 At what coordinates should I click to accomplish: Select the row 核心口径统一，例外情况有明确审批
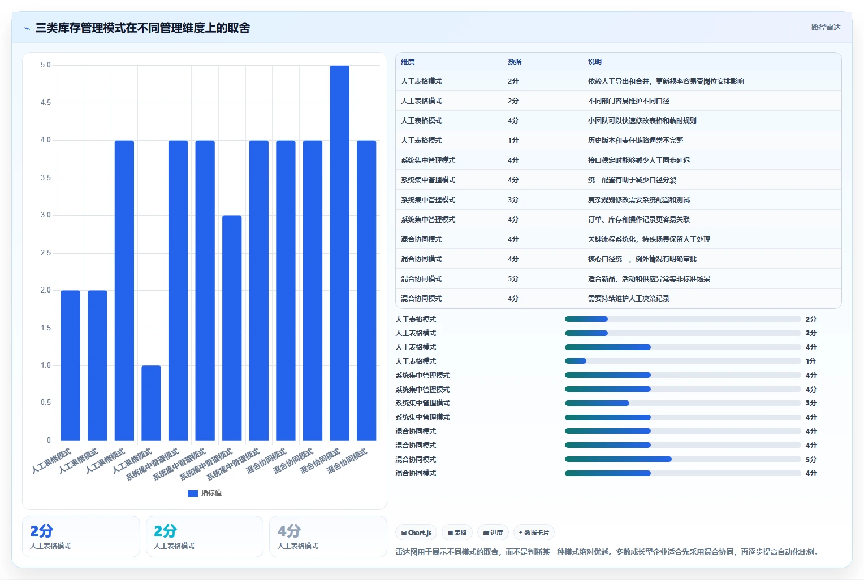point(619,259)
